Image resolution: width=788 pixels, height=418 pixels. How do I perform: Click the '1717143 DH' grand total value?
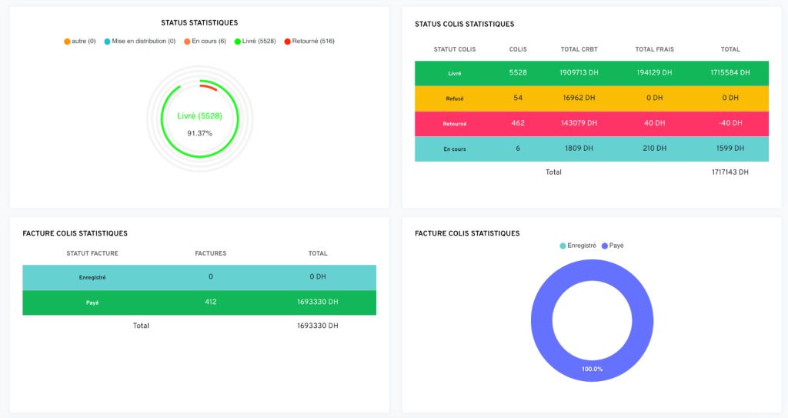click(730, 172)
